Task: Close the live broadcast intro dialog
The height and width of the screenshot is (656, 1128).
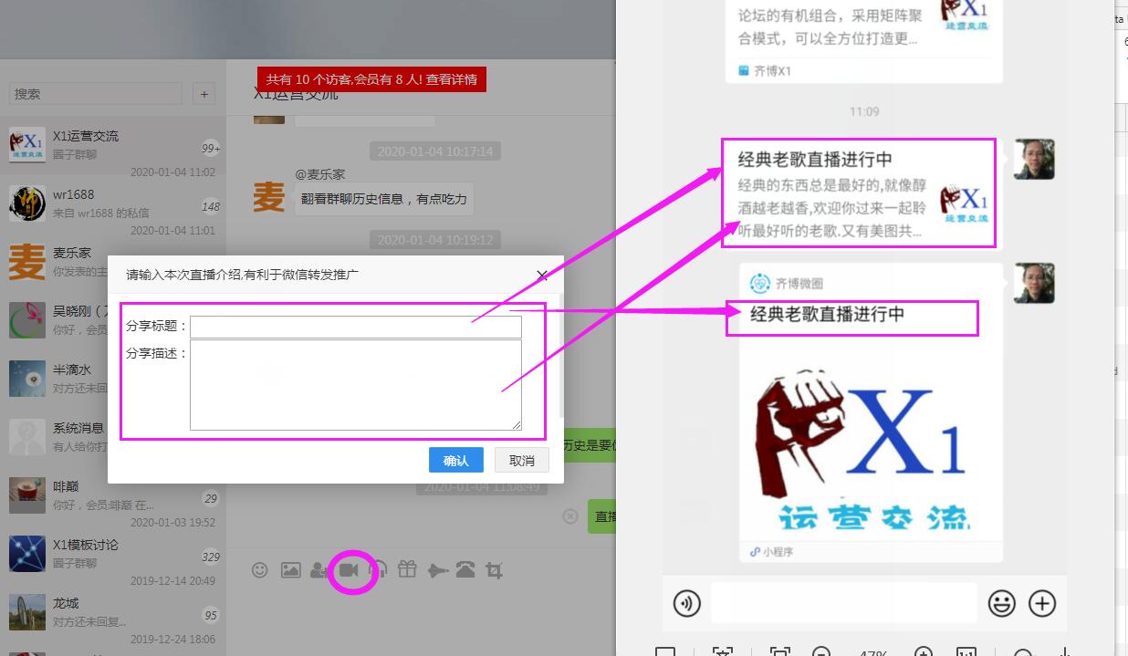Action: click(x=542, y=275)
